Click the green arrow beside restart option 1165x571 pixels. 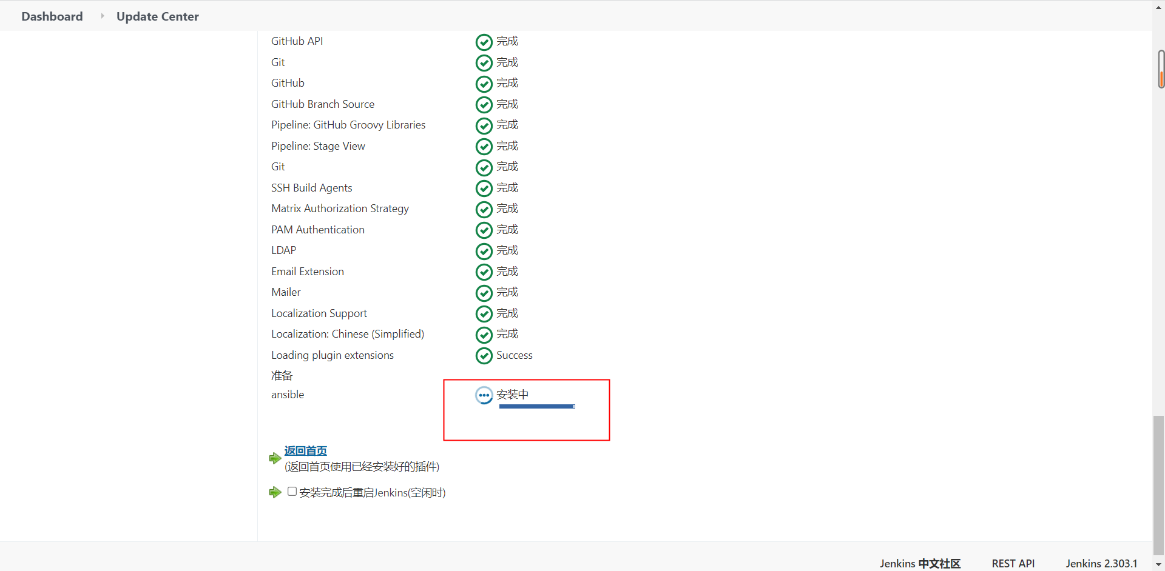275,492
